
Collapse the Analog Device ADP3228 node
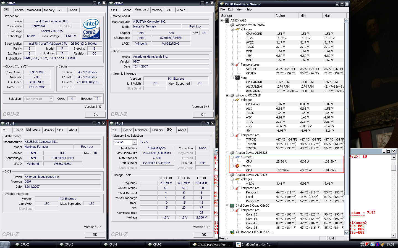tap(227, 153)
